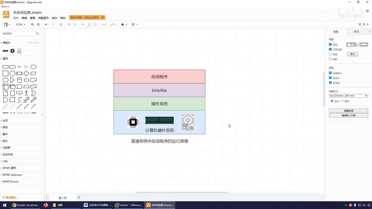Screen dimensions: 372x209
Task: Toggle the 网格 grid checkbox
Action: click(330, 44)
